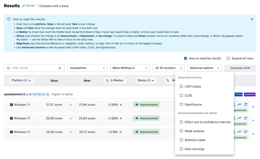Viewport: 260px width, 159px height.
Task: Tick the CLES column checkbox
Action: coord(181,95)
